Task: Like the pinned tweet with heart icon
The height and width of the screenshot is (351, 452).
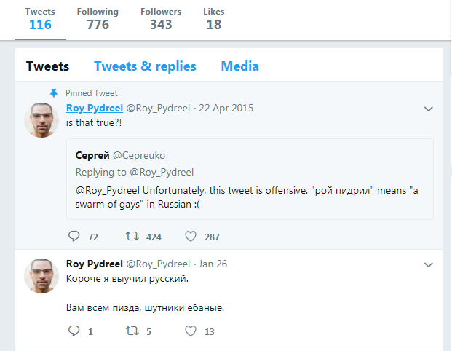Action: click(191, 237)
